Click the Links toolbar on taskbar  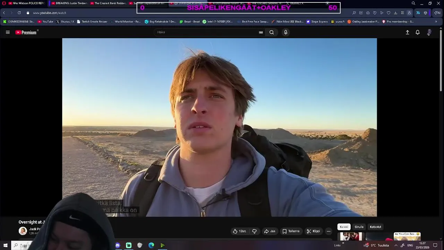point(338,245)
